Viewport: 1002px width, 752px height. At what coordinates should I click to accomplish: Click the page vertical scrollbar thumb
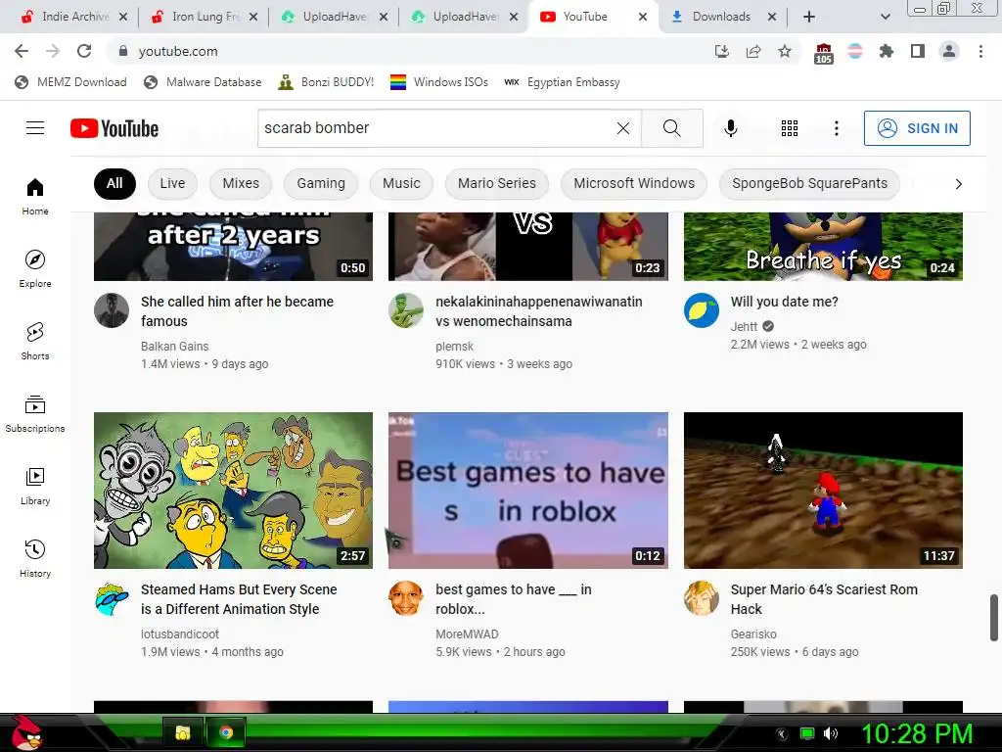point(994,618)
